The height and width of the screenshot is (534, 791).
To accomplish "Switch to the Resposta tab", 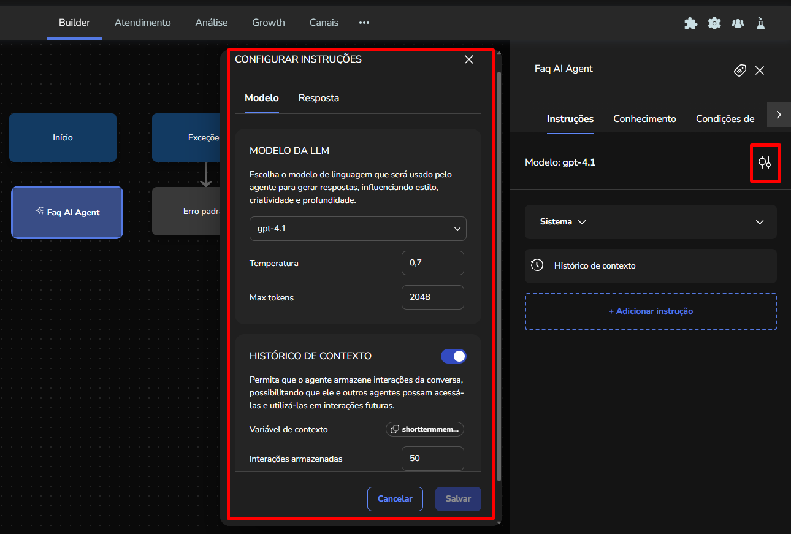I will [319, 98].
